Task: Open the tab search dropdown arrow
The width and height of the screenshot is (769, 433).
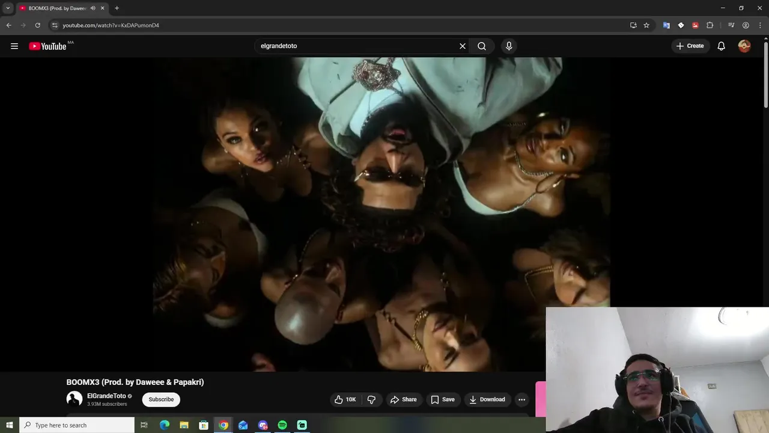Action: click(8, 8)
